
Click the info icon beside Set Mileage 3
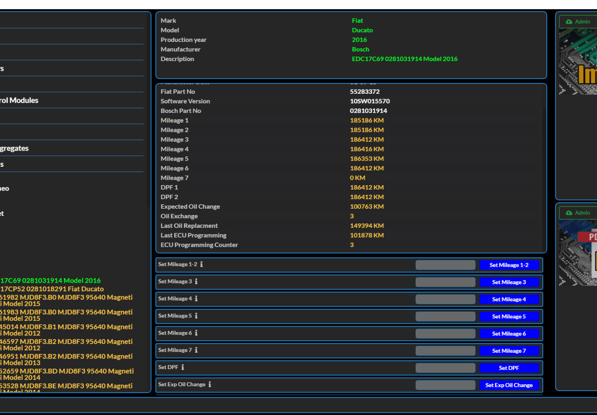coord(196,281)
